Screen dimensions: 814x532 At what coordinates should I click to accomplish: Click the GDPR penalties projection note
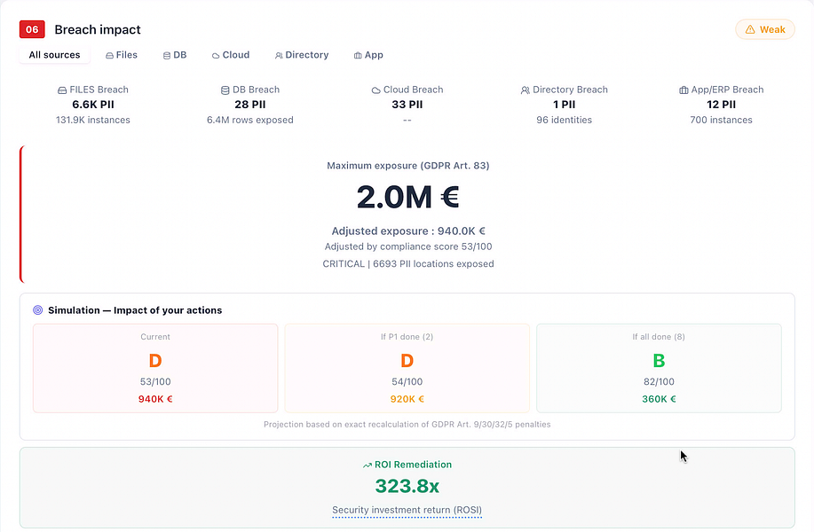pos(407,424)
